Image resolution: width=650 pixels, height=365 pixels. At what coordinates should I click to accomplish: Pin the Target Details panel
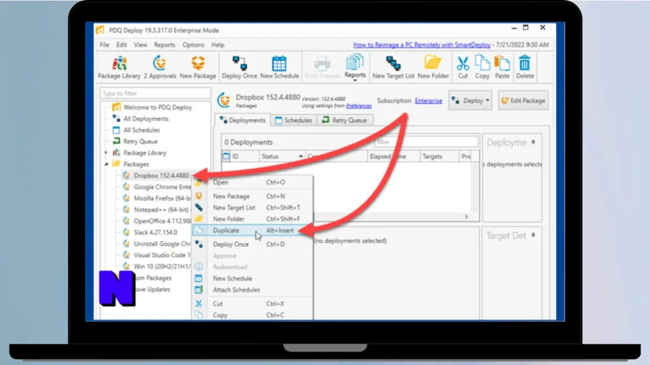(533, 236)
